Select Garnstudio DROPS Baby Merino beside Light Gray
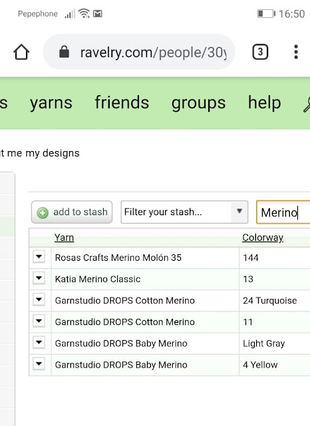Image resolution: width=310 pixels, height=426 pixels. (121, 343)
